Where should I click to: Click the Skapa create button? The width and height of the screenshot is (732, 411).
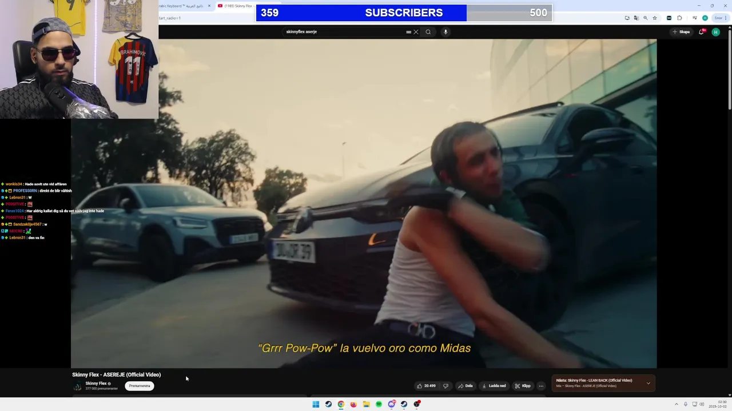[681, 32]
